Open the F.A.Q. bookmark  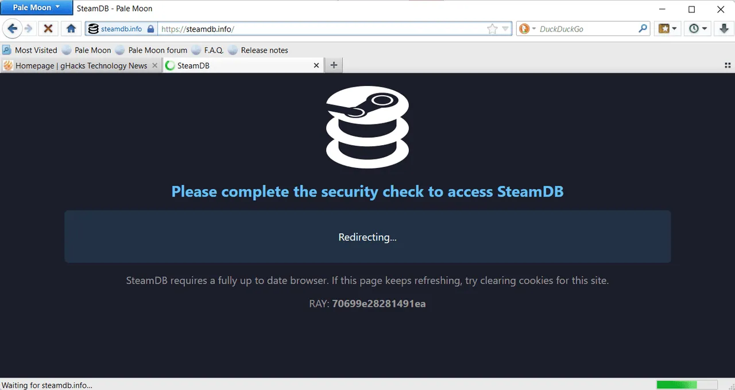point(208,50)
